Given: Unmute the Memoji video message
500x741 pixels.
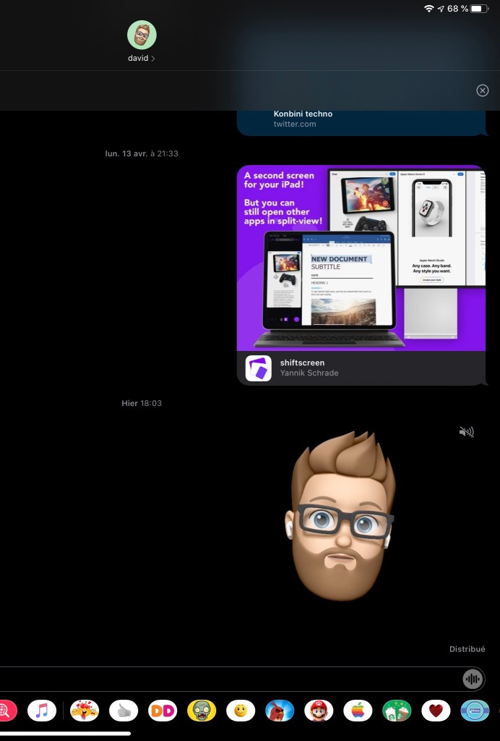Looking at the screenshot, I should click(x=467, y=432).
